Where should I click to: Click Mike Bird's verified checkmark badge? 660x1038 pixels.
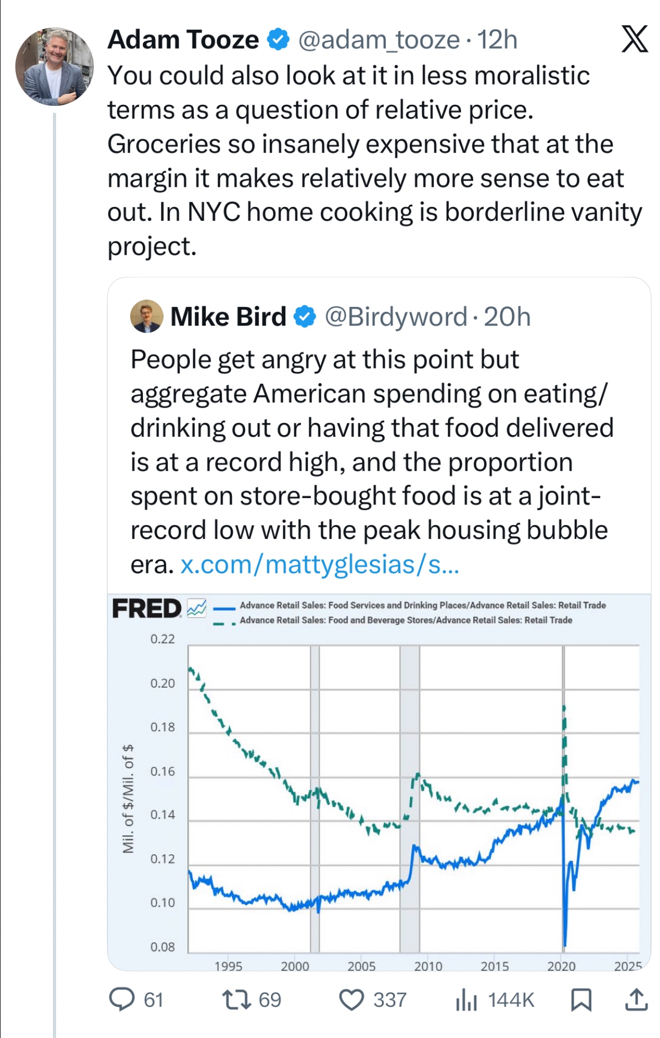coord(304,317)
